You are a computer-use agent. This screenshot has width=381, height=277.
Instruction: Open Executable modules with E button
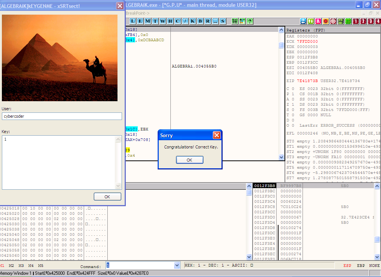140,21
